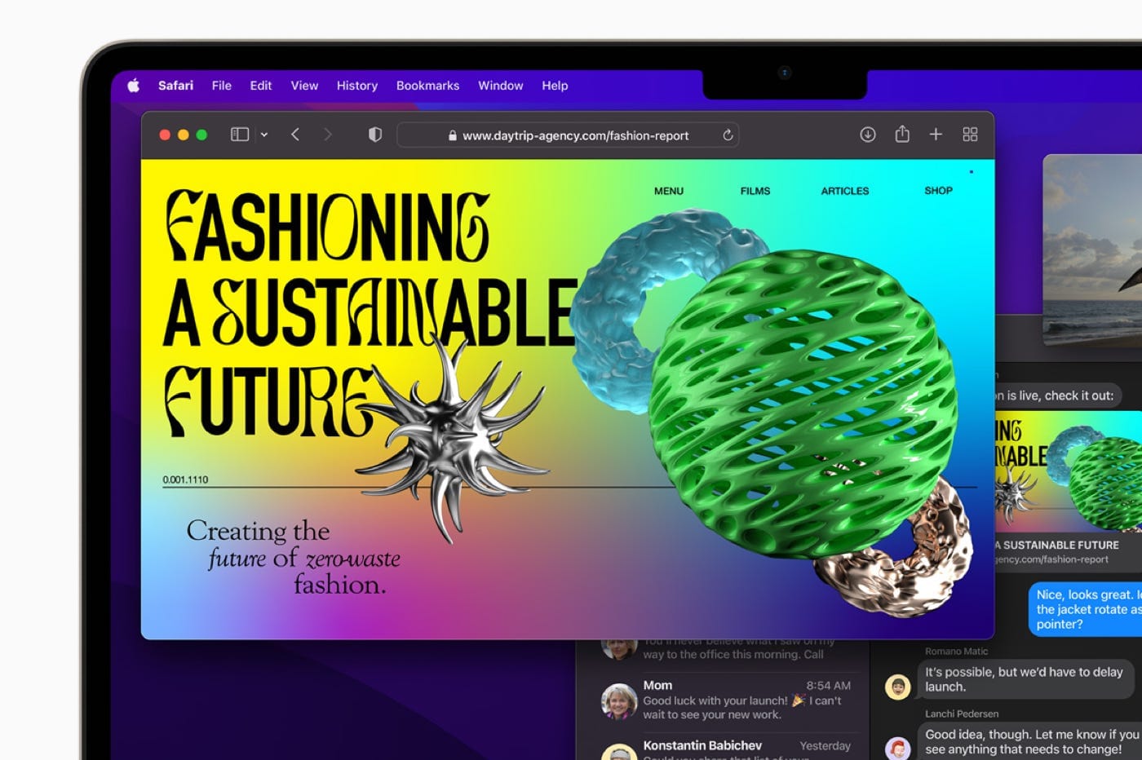1142x760 pixels.
Task: Show the Downloads list
Action: (868, 135)
